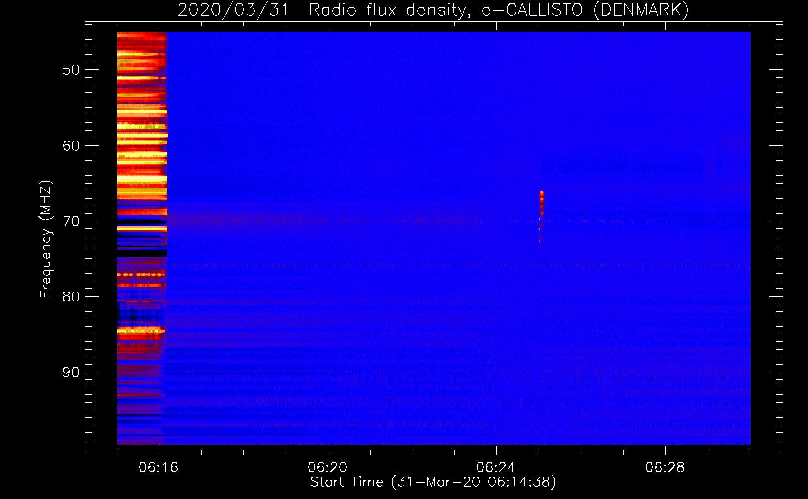808x499 pixels.
Task: Select the 60 MHz frequency tick label
Action: pos(71,146)
